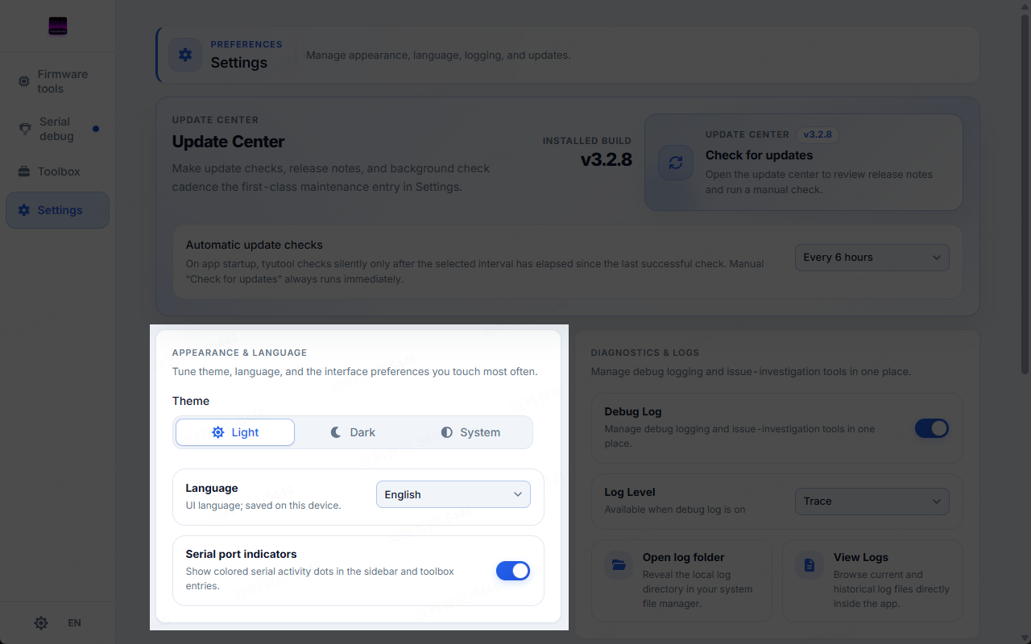Click the gear icon at the sidebar bottom
The height and width of the screenshot is (644, 1031).
pos(41,623)
